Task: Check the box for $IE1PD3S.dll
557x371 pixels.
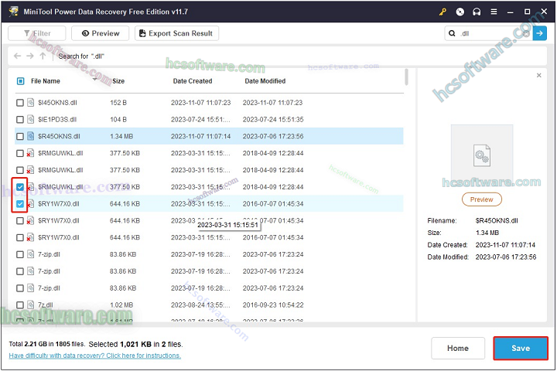Action: point(20,120)
